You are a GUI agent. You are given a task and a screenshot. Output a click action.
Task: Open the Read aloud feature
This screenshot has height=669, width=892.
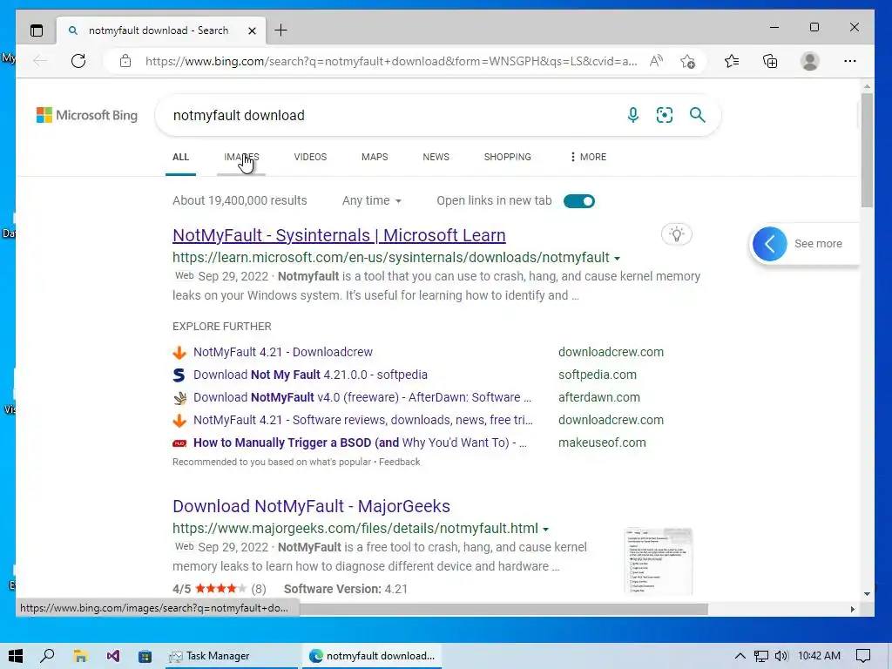click(657, 61)
